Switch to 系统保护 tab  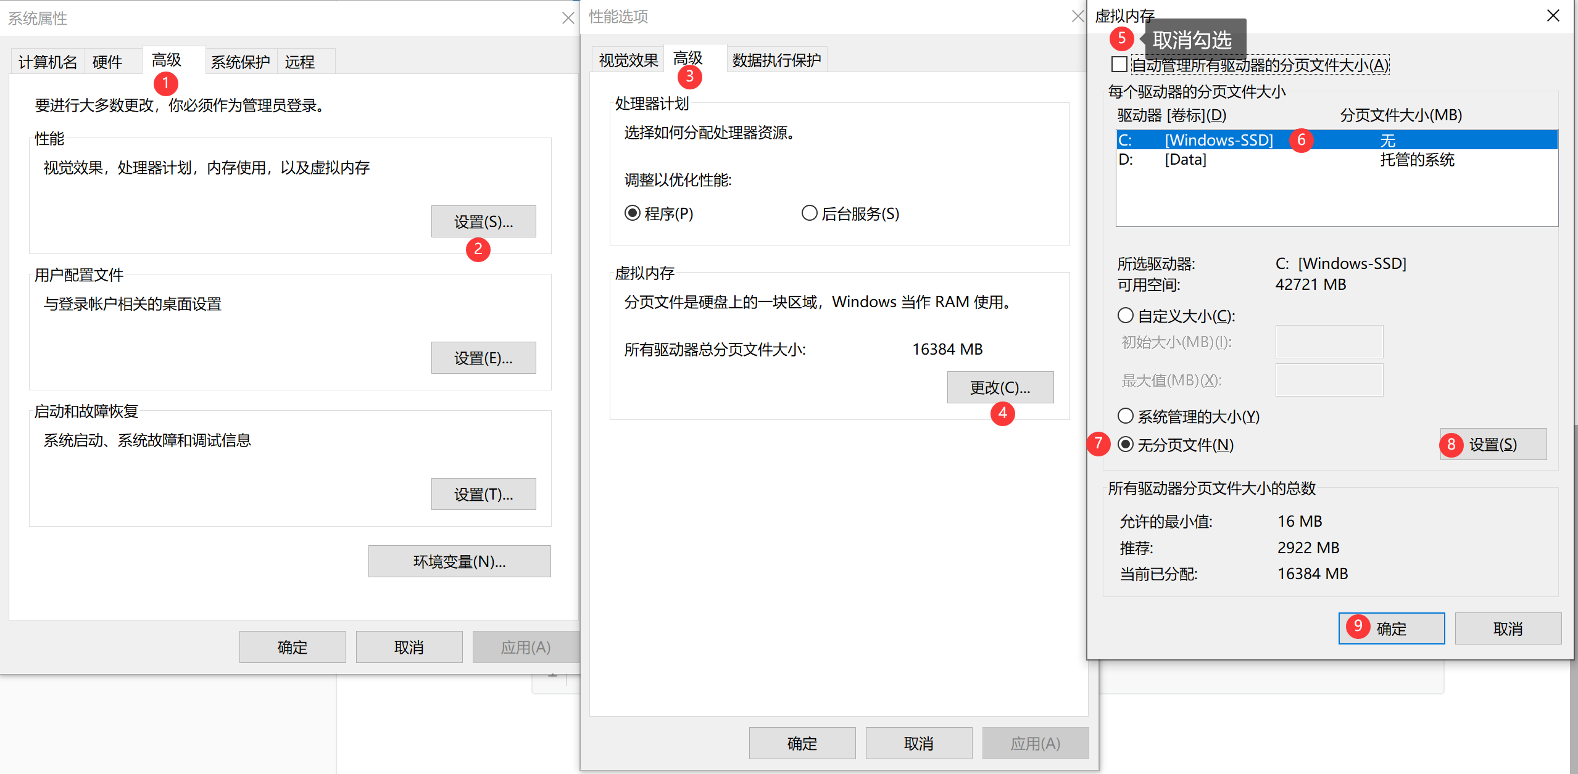tap(241, 62)
